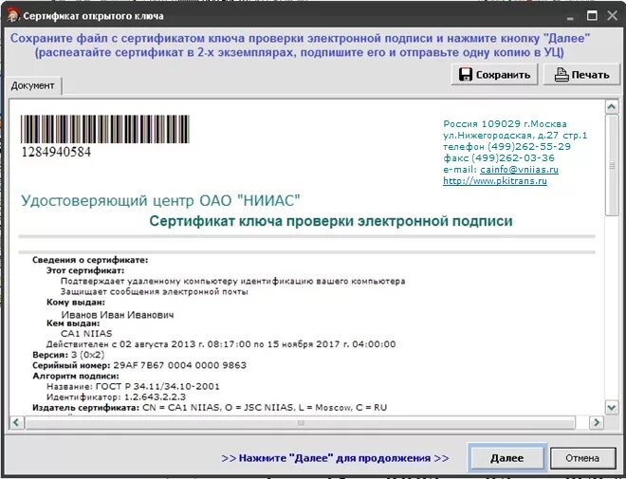Click the horizontal scrollbar thumb

(301, 423)
